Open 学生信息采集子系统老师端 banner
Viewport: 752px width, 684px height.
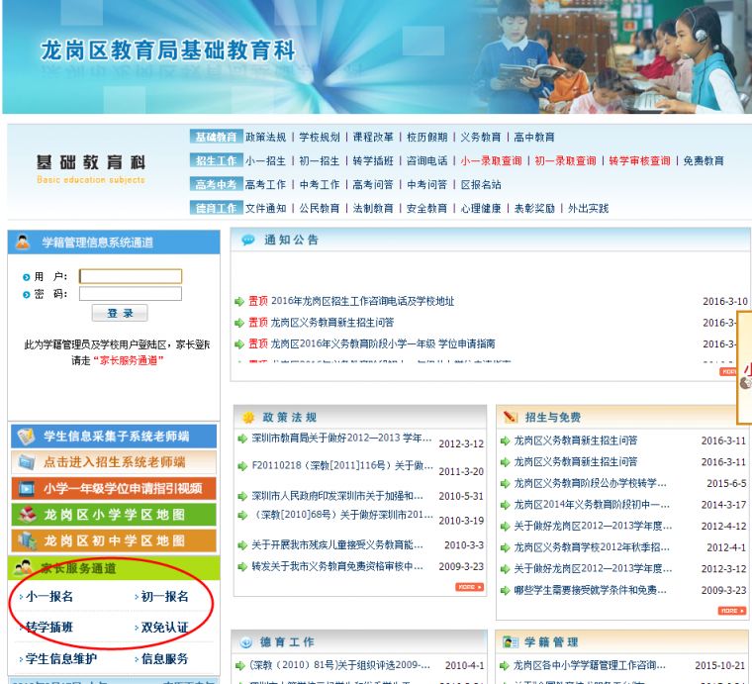pyautogui.click(x=114, y=436)
